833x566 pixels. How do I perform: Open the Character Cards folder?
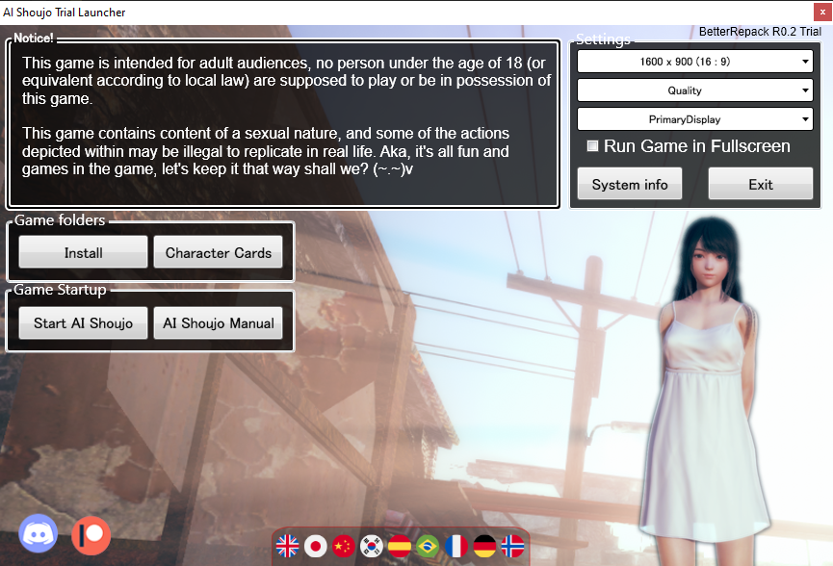(x=219, y=251)
